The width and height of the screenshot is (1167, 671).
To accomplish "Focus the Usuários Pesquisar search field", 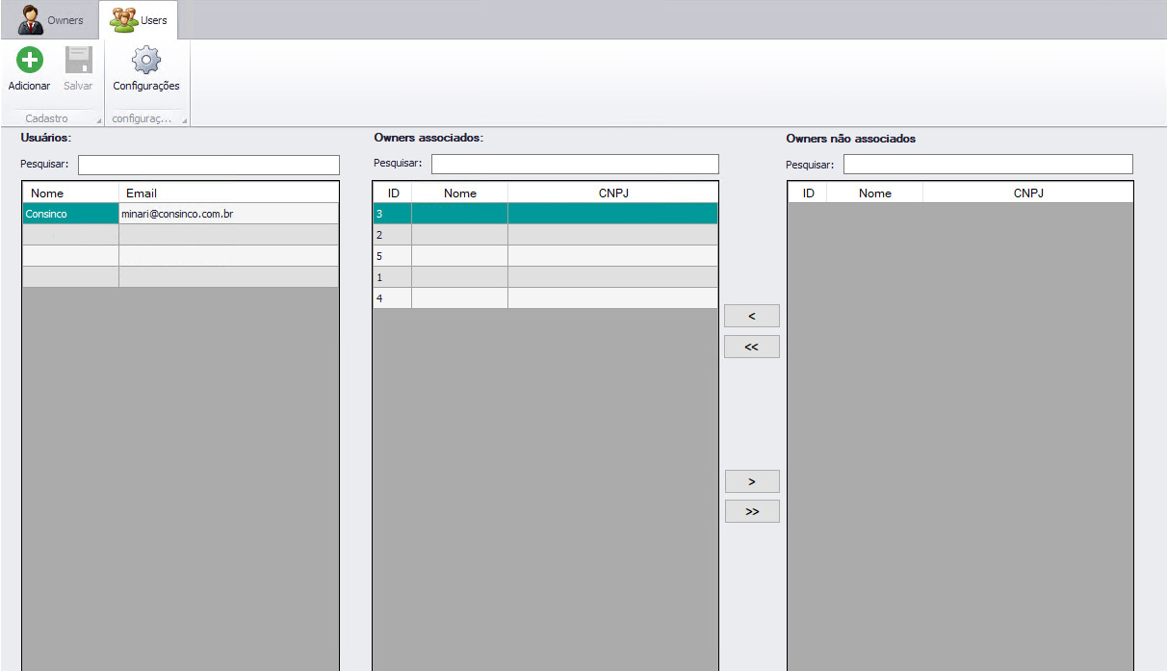I will (x=209, y=165).
